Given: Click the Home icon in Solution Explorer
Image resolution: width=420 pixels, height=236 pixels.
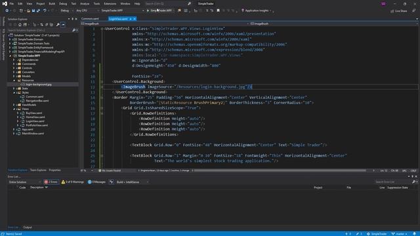Looking at the screenshot, I should click(x=20, y=25).
